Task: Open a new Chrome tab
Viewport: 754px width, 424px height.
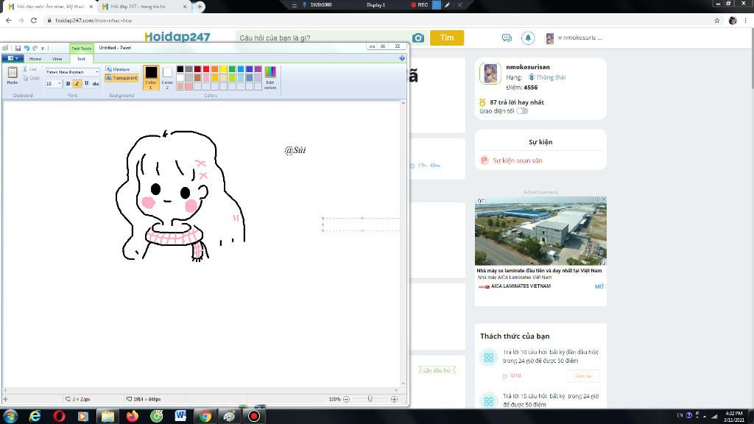Action: coord(200,7)
